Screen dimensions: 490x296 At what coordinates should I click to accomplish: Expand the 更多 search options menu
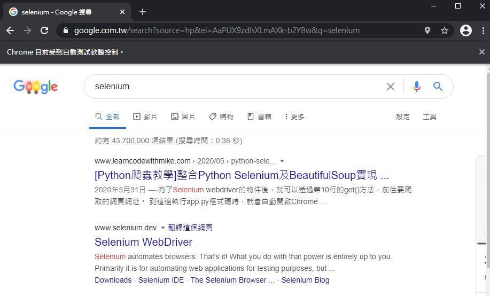point(294,116)
